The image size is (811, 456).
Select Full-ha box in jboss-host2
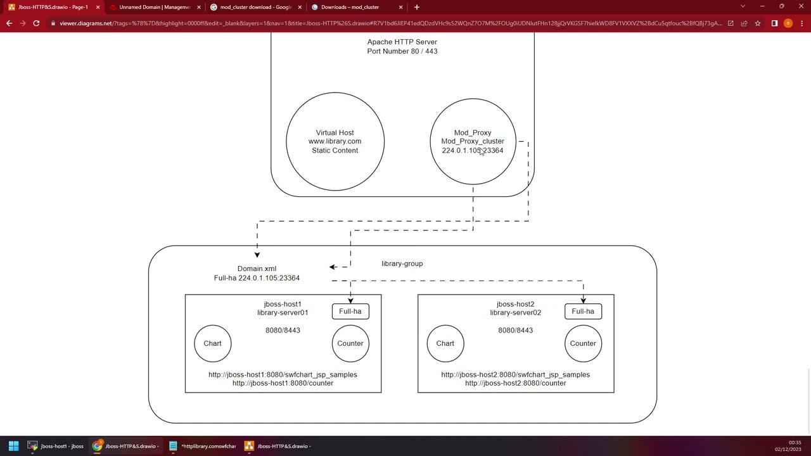coord(583,311)
